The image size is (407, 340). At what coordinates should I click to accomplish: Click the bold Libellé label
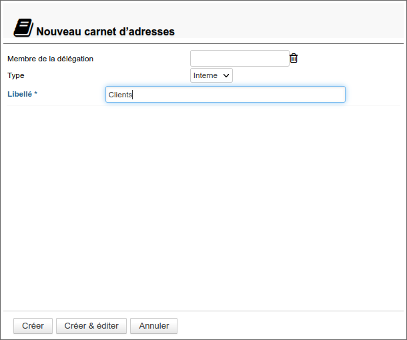pyautogui.click(x=19, y=94)
